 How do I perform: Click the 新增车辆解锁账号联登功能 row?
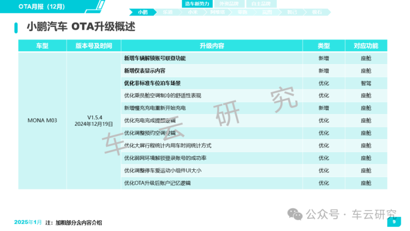pos(202,58)
